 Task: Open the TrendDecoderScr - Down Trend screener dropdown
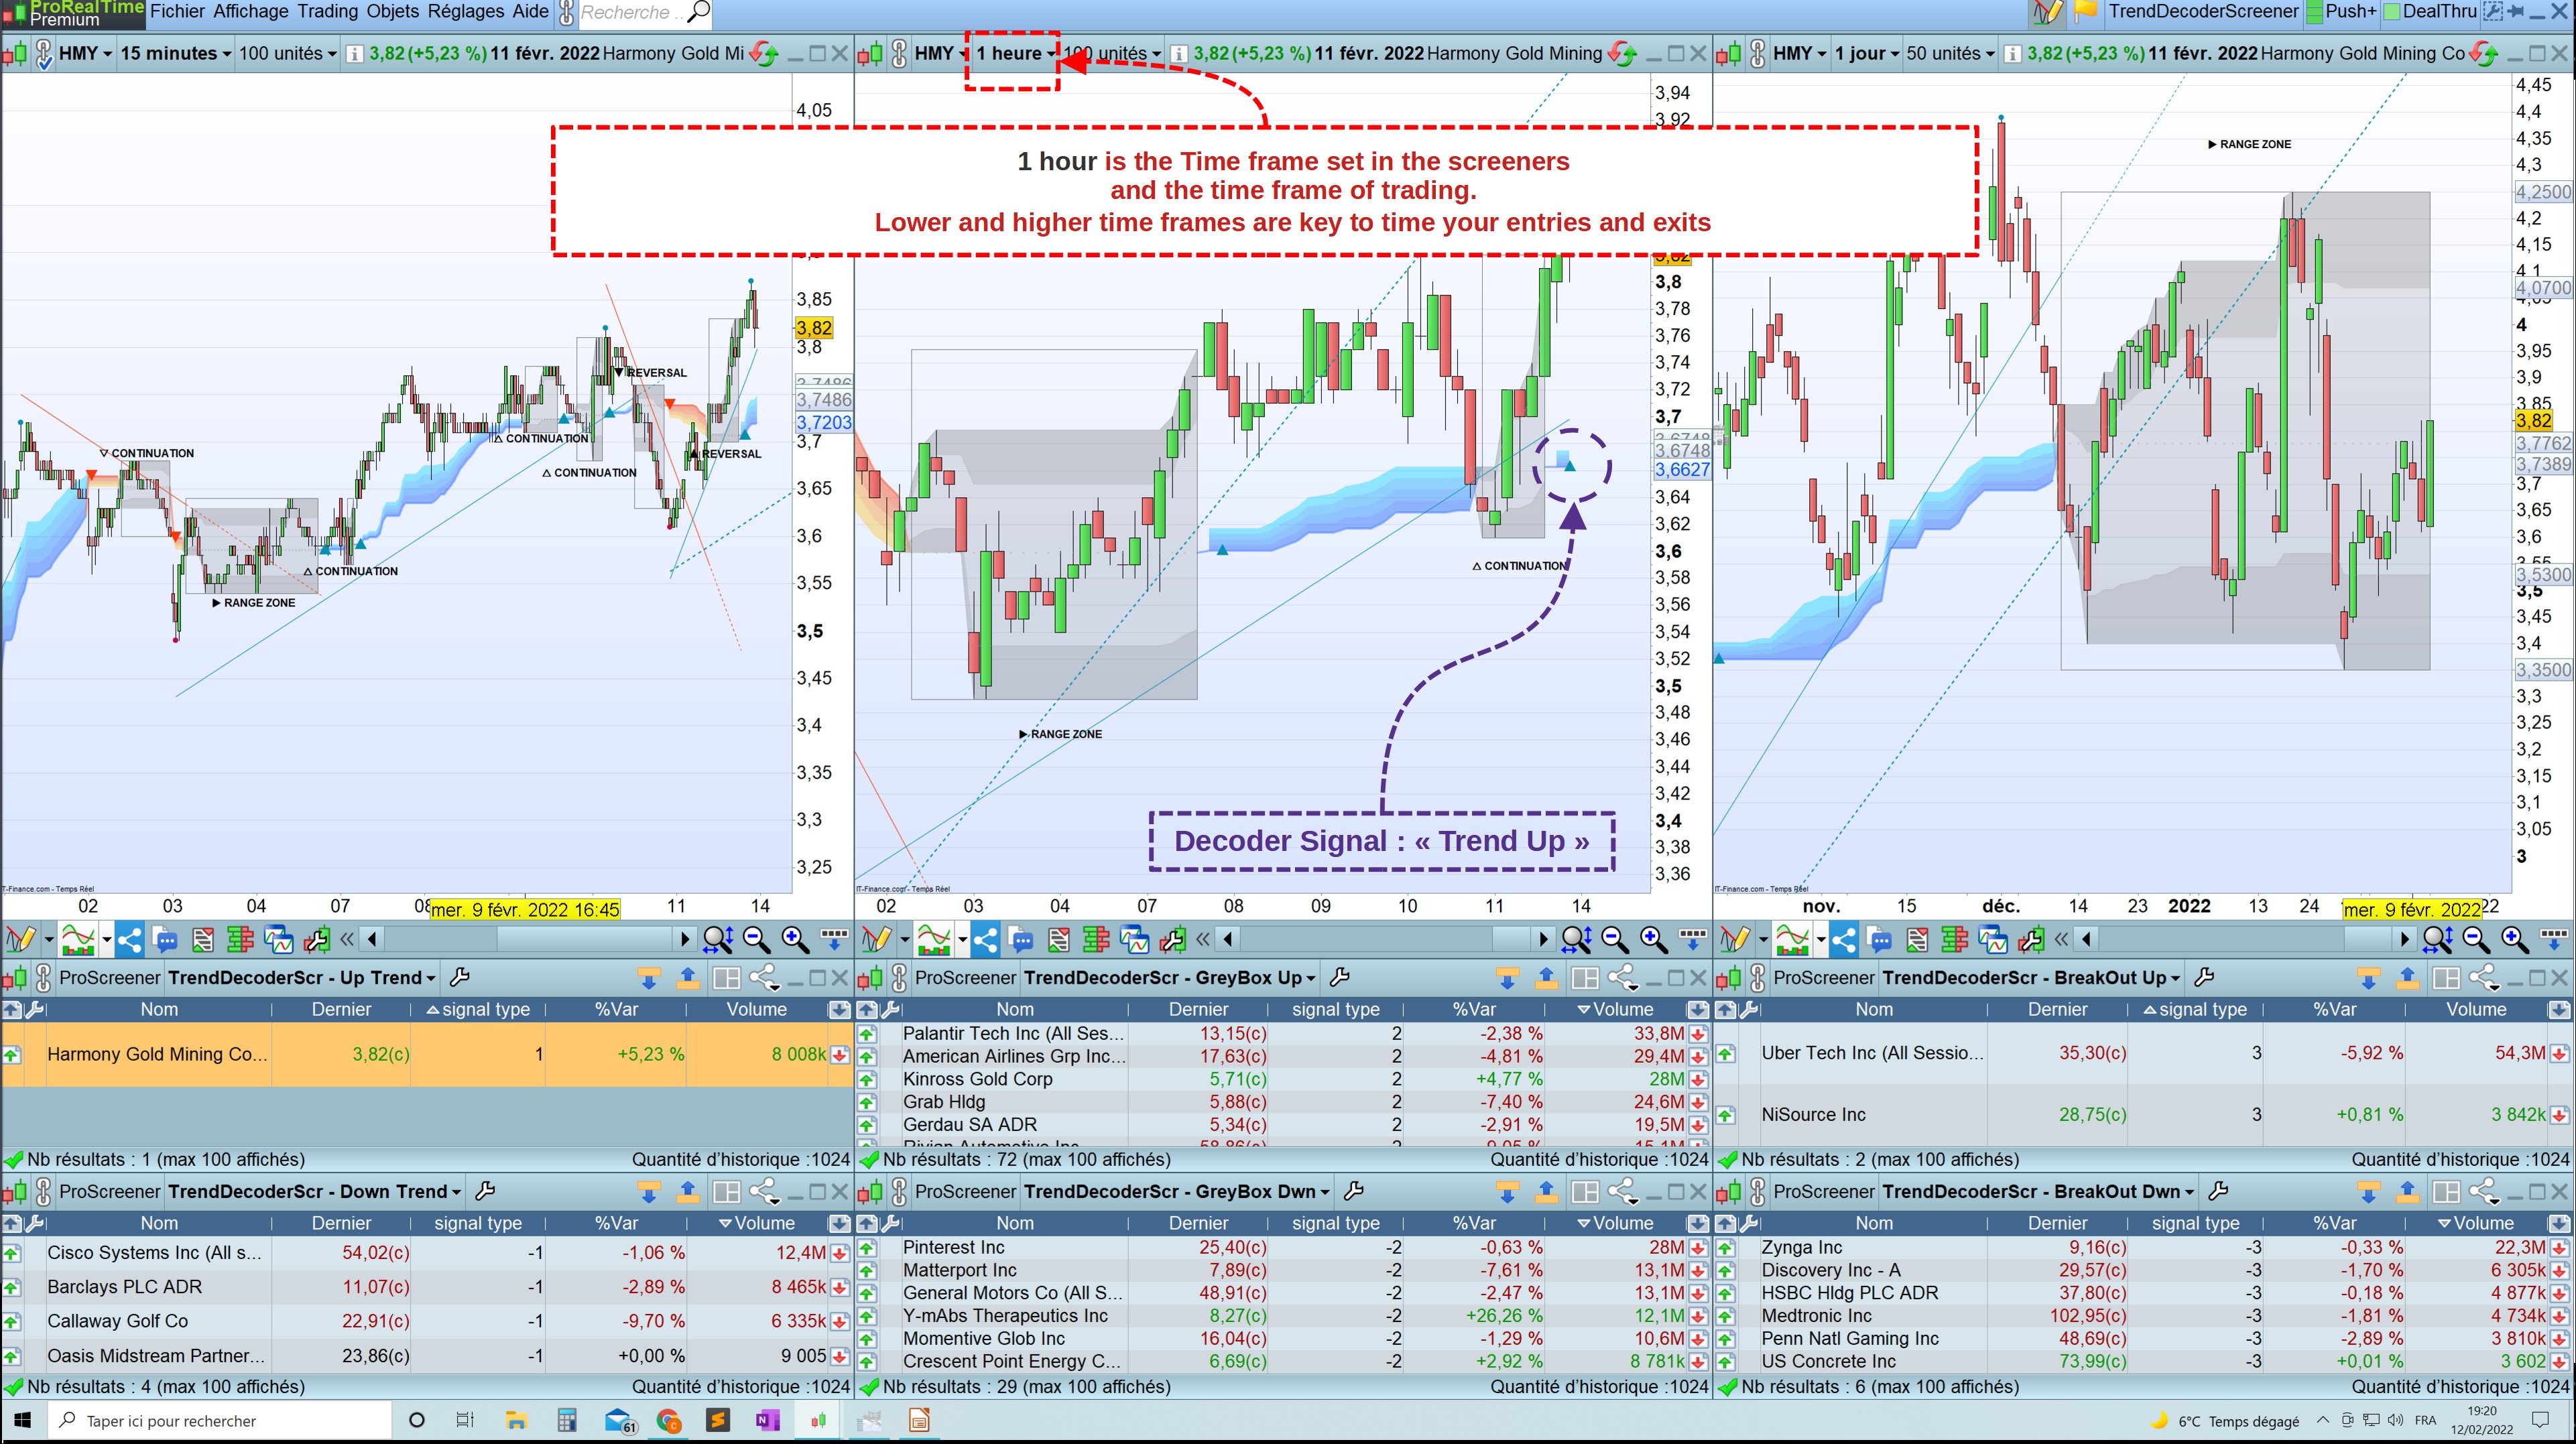pos(314,1191)
